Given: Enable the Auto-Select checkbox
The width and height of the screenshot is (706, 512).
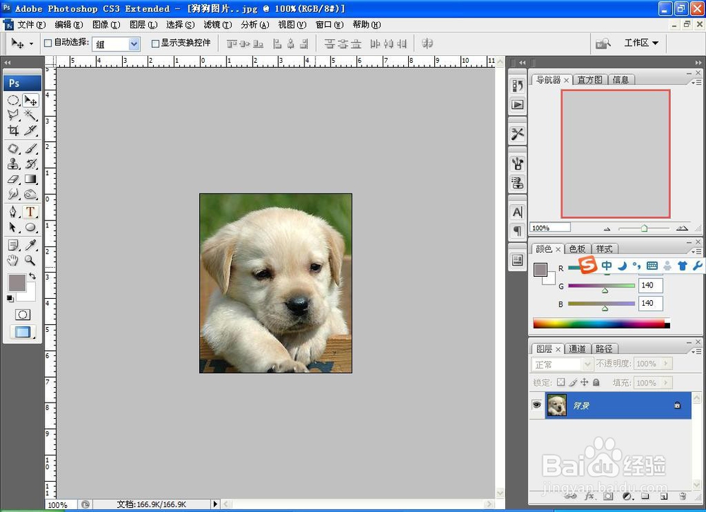Looking at the screenshot, I should [48, 43].
